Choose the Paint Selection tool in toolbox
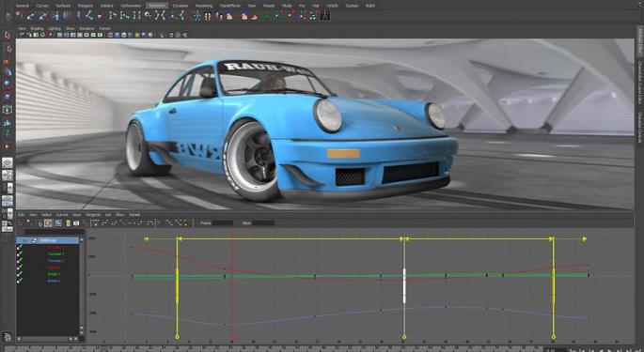 pyautogui.click(x=8, y=61)
